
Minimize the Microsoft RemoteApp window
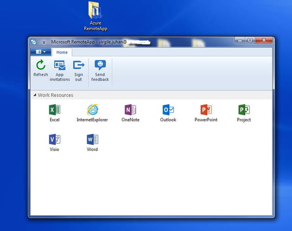[240, 40]
